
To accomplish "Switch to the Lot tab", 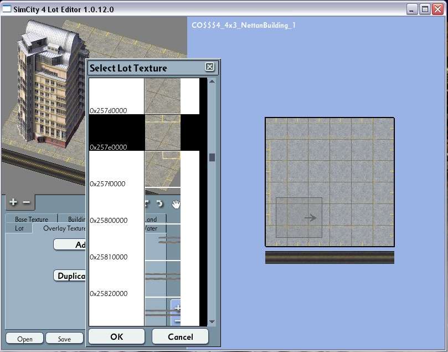I will click(x=19, y=228).
